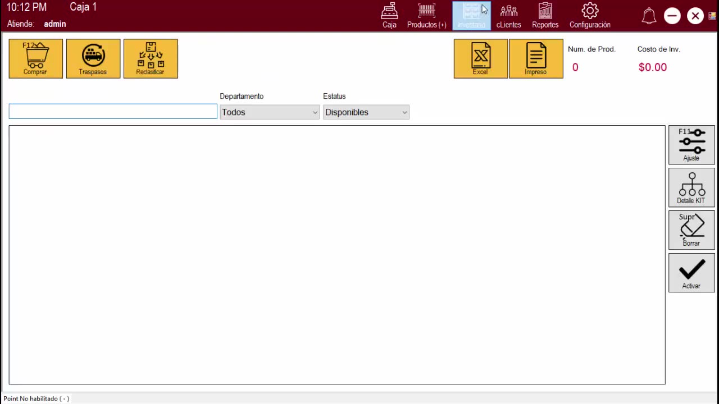Screen dimensions: 719x404
Task: Open the Productos (+) module
Action: (427, 16)
